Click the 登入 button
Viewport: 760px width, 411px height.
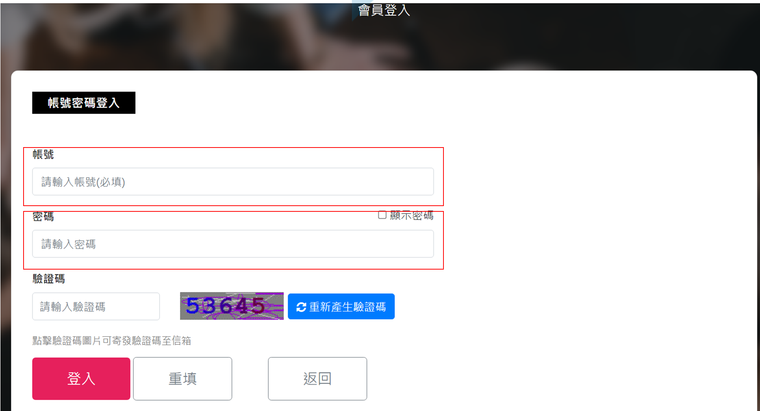(81, 379)
